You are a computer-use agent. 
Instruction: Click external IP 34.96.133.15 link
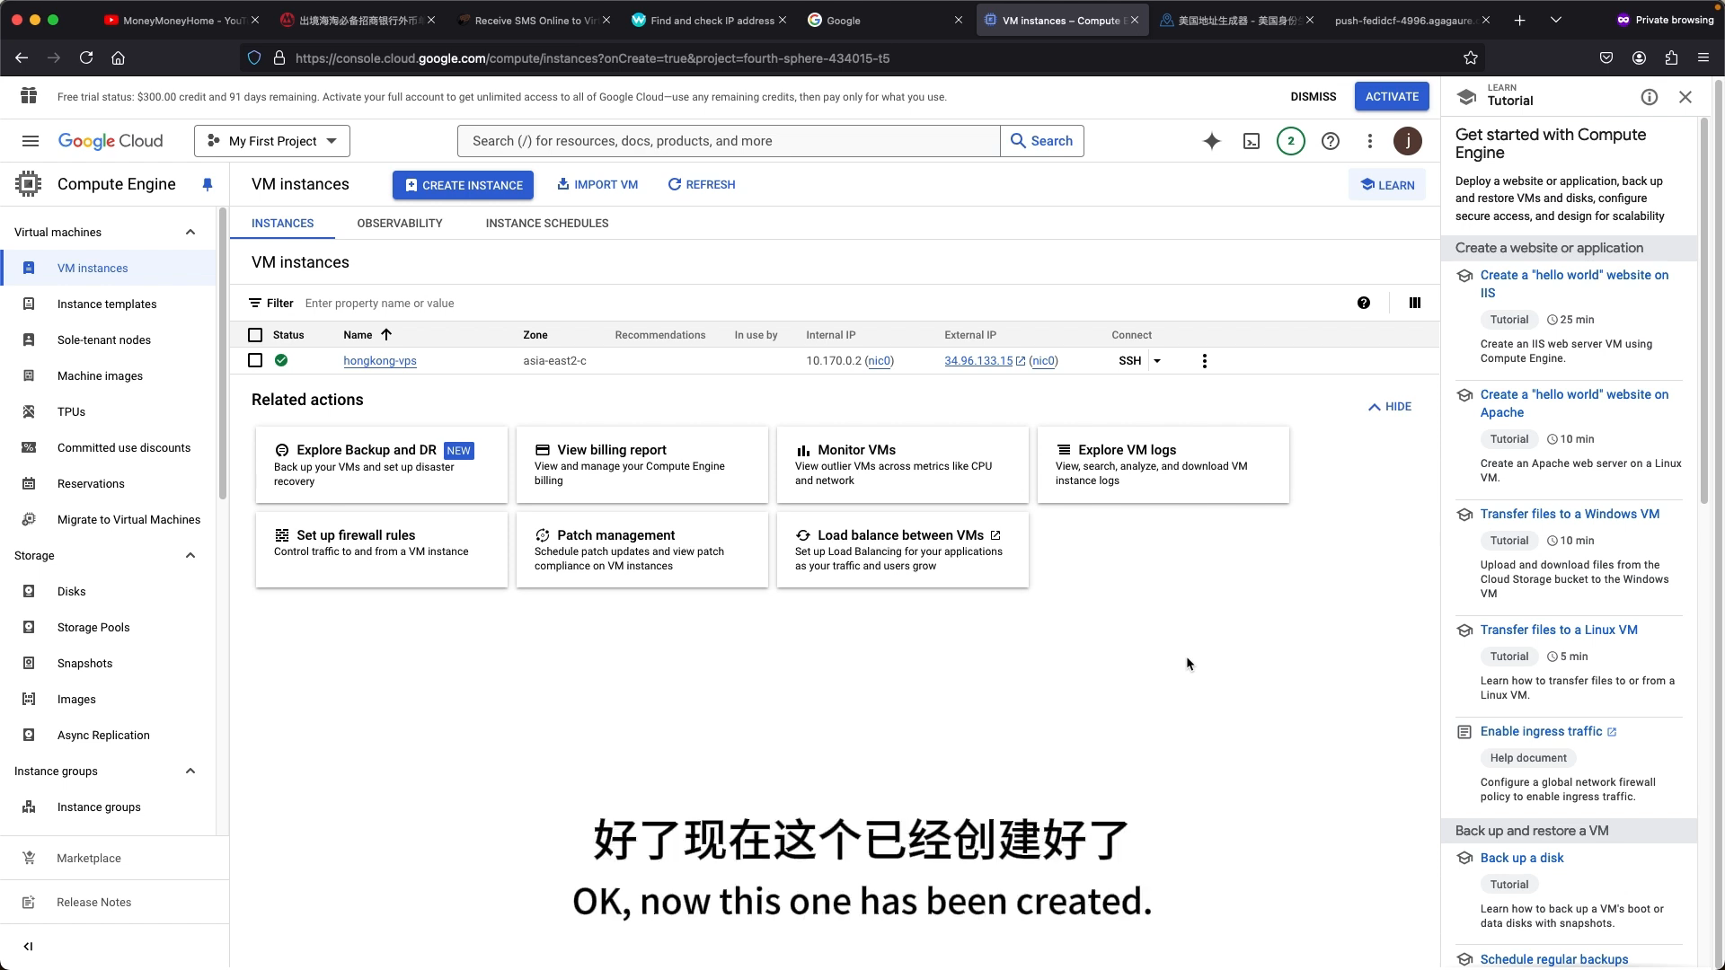click(978, 361)
